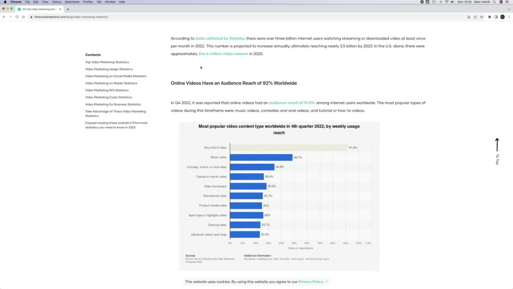513x289 pixels.
Task: Open the Profiles menu
Action: (x=88, y=2)
